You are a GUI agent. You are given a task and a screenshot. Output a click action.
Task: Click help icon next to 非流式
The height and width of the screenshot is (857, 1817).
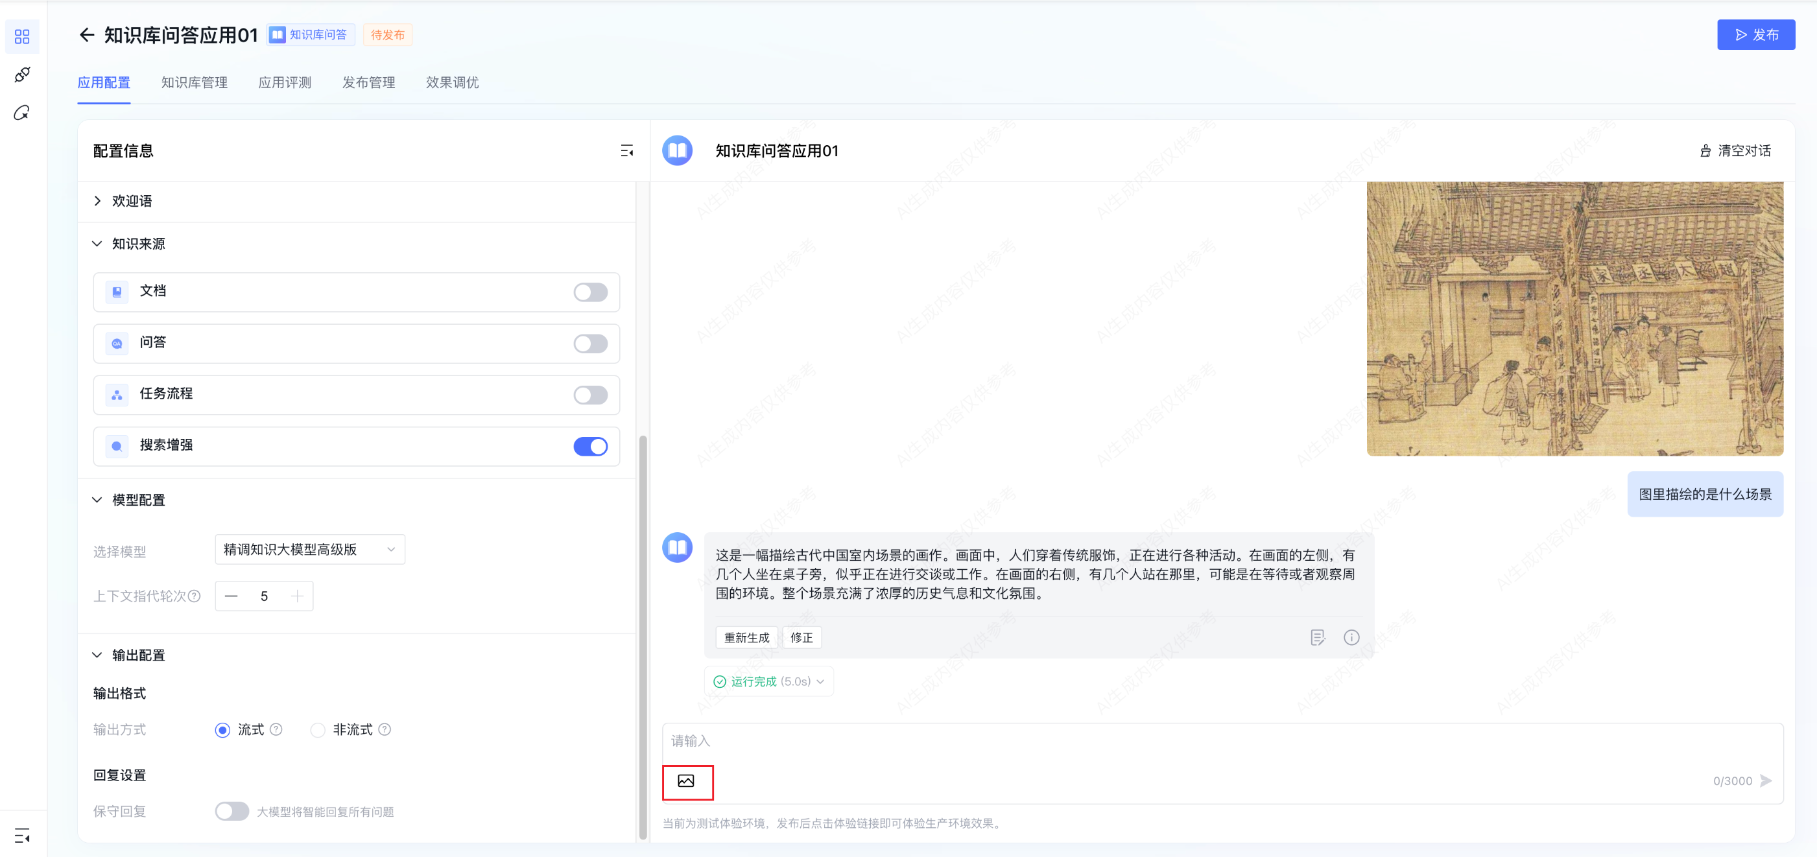coord(385,729)
